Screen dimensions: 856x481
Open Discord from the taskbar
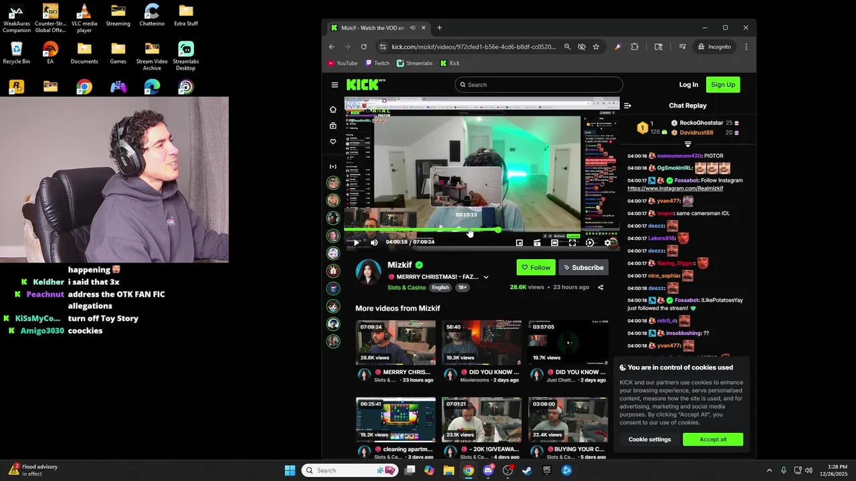[x=488, y=470]
